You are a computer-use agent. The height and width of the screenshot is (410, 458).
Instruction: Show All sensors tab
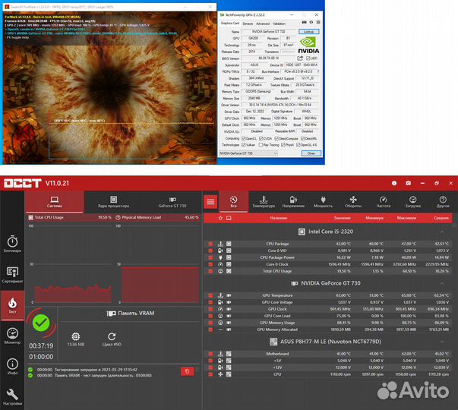(234, 202)
